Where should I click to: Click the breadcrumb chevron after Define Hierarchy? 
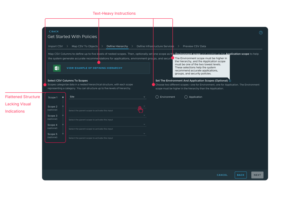pos(132,46)
